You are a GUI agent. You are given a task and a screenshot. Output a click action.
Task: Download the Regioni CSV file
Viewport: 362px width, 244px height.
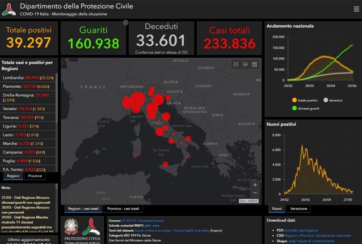click(291, 236)
